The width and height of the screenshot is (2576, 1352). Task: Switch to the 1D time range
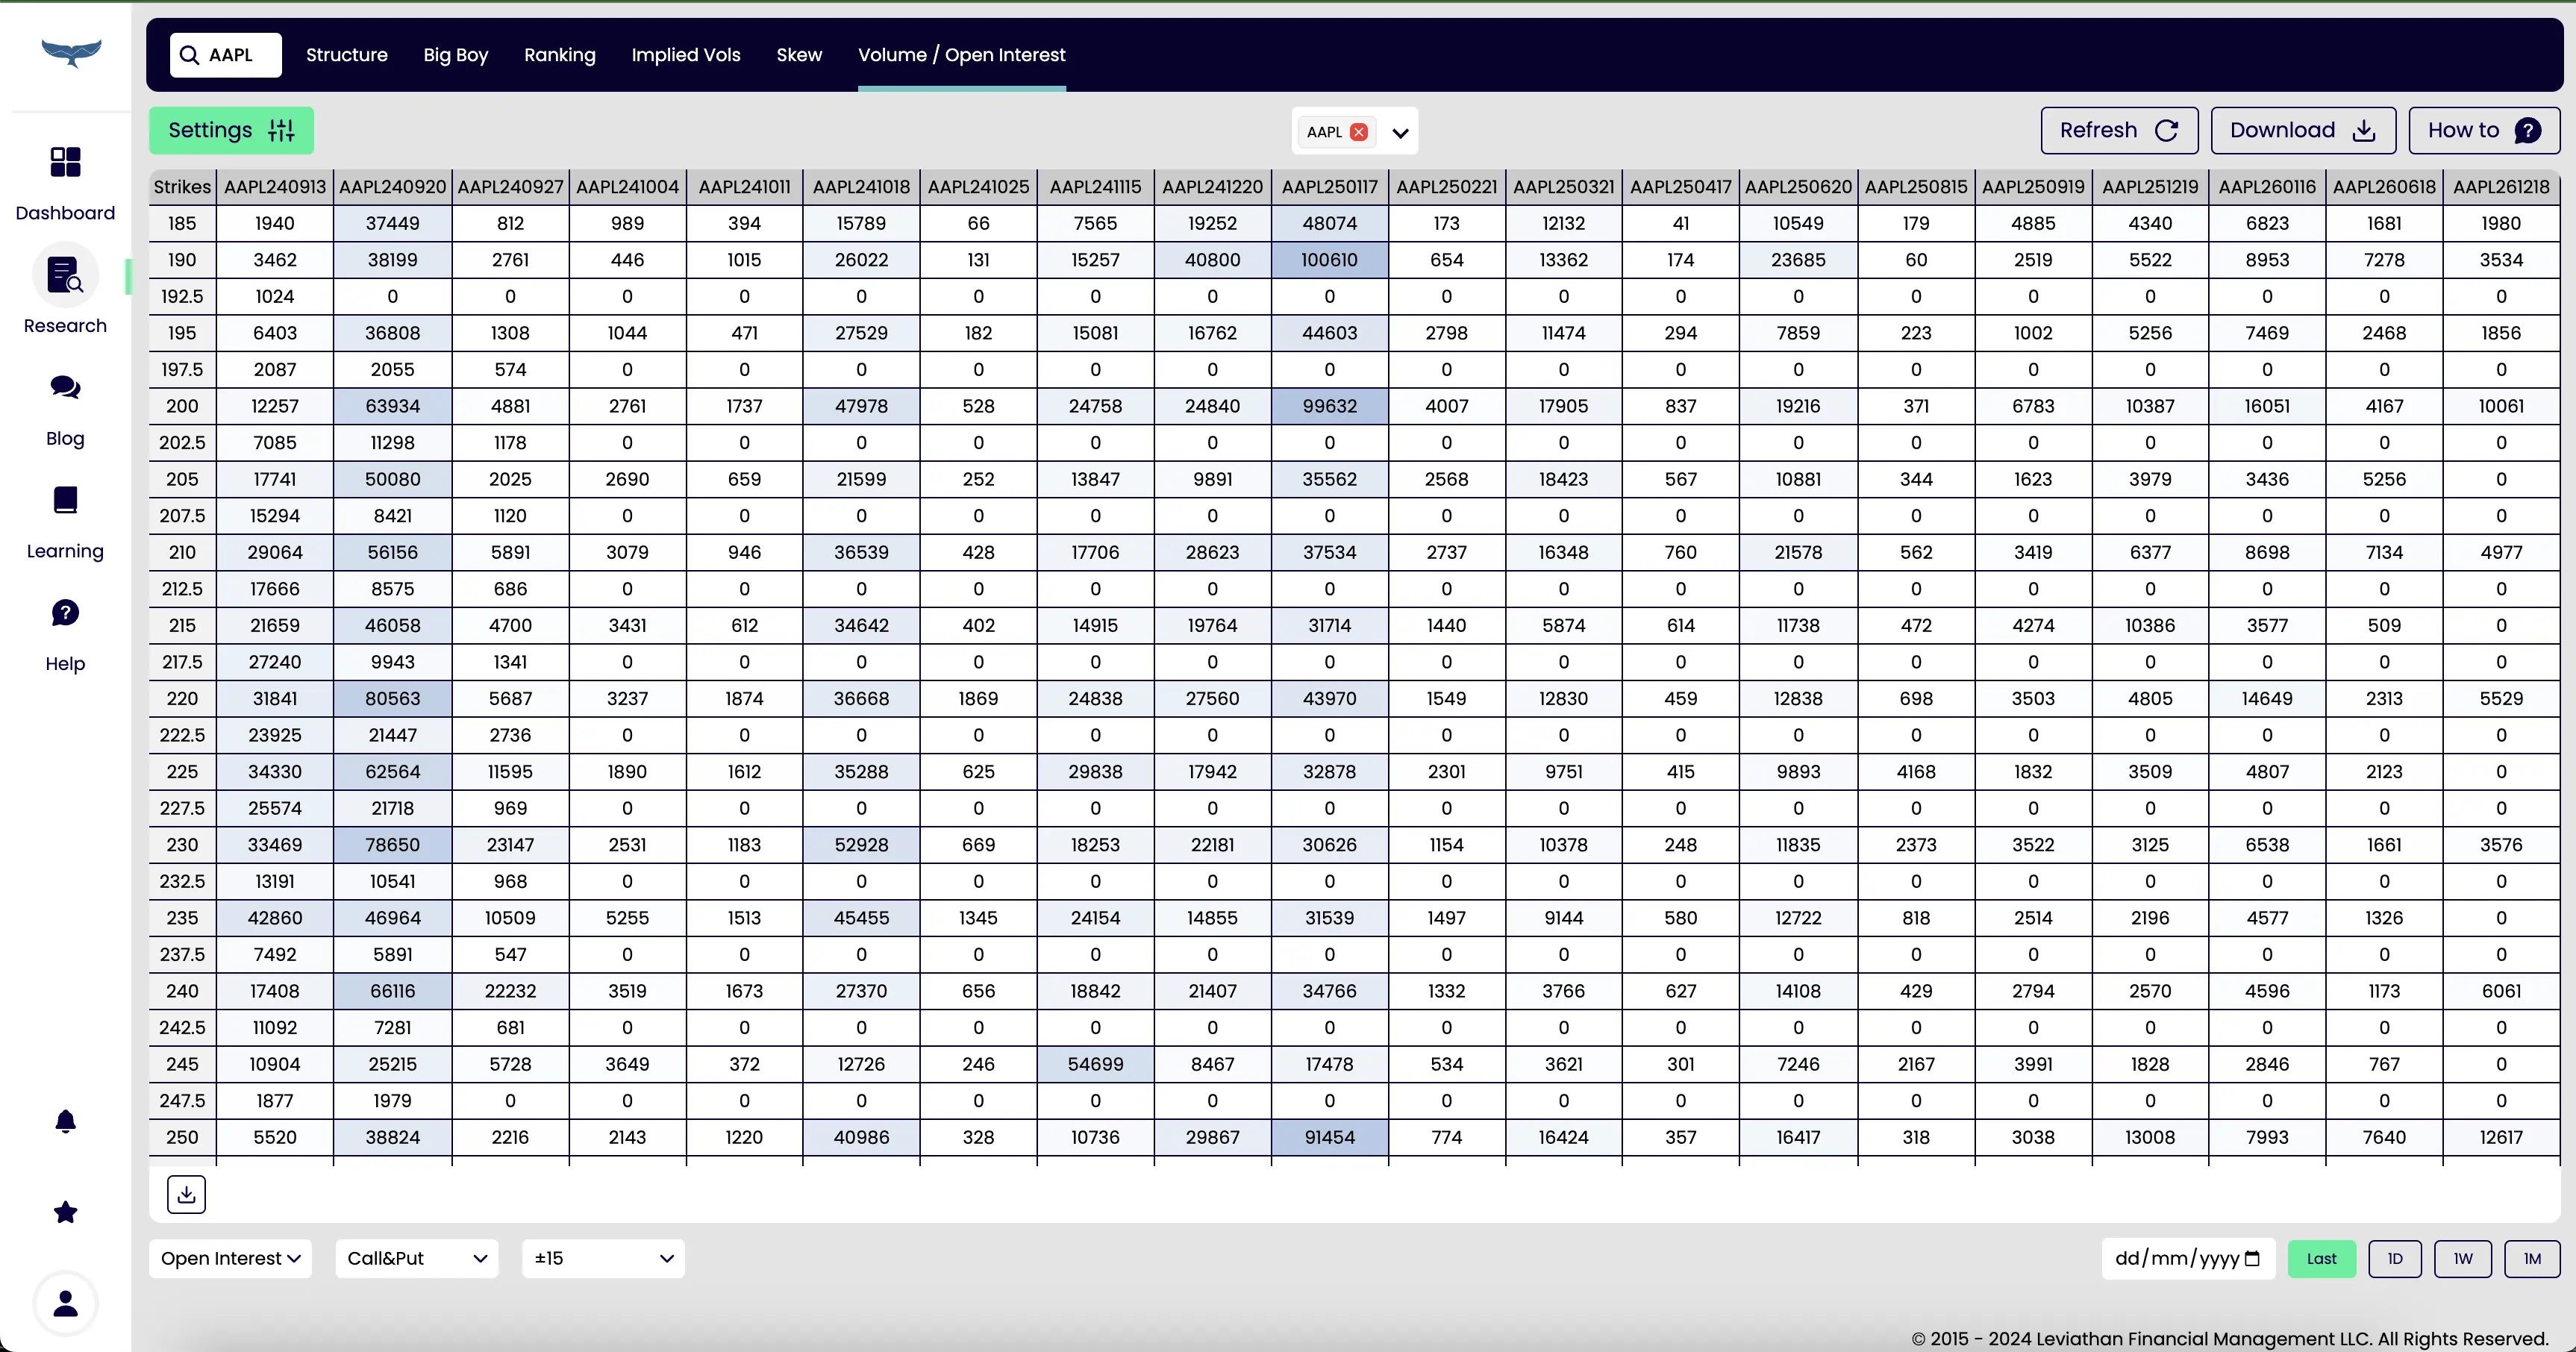(2394, 1259)
